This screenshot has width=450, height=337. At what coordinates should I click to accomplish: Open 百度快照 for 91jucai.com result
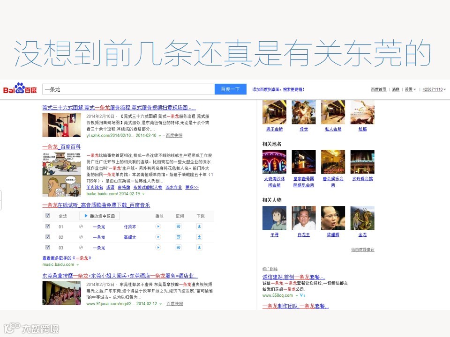[x=174, y=304]
